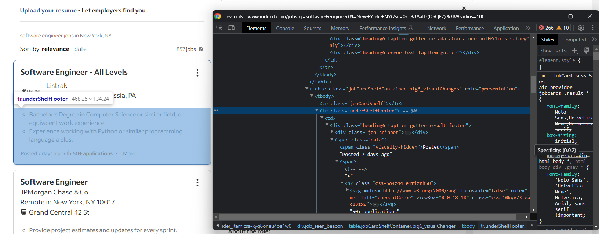Select the Styles tab
The width and height of the screenshot is (599, 234).
pos(548,40)
